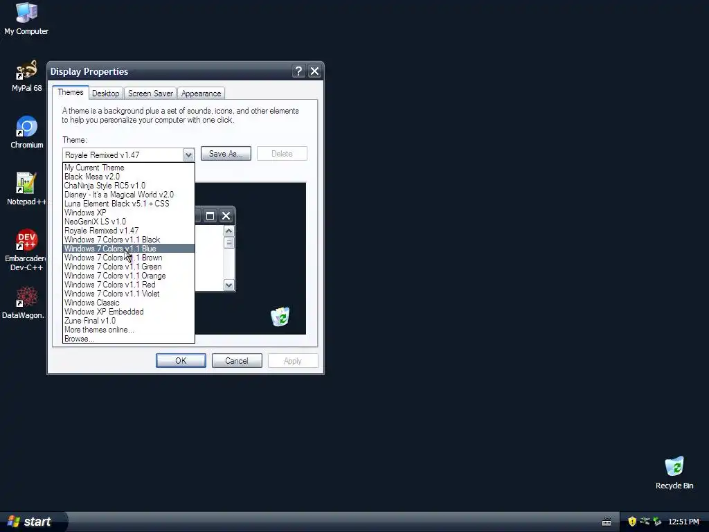Screen dimensions: 709x532
Task: Click the Apply button
Action: pos(293,360)
